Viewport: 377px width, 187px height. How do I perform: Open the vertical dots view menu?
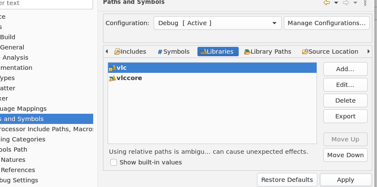coord(365,3)
